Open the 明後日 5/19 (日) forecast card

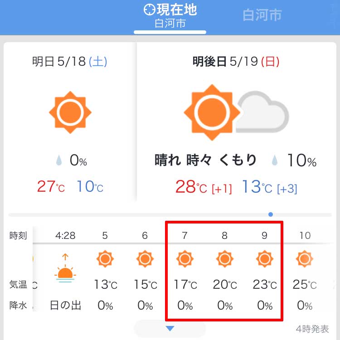(x=236, y=122)
